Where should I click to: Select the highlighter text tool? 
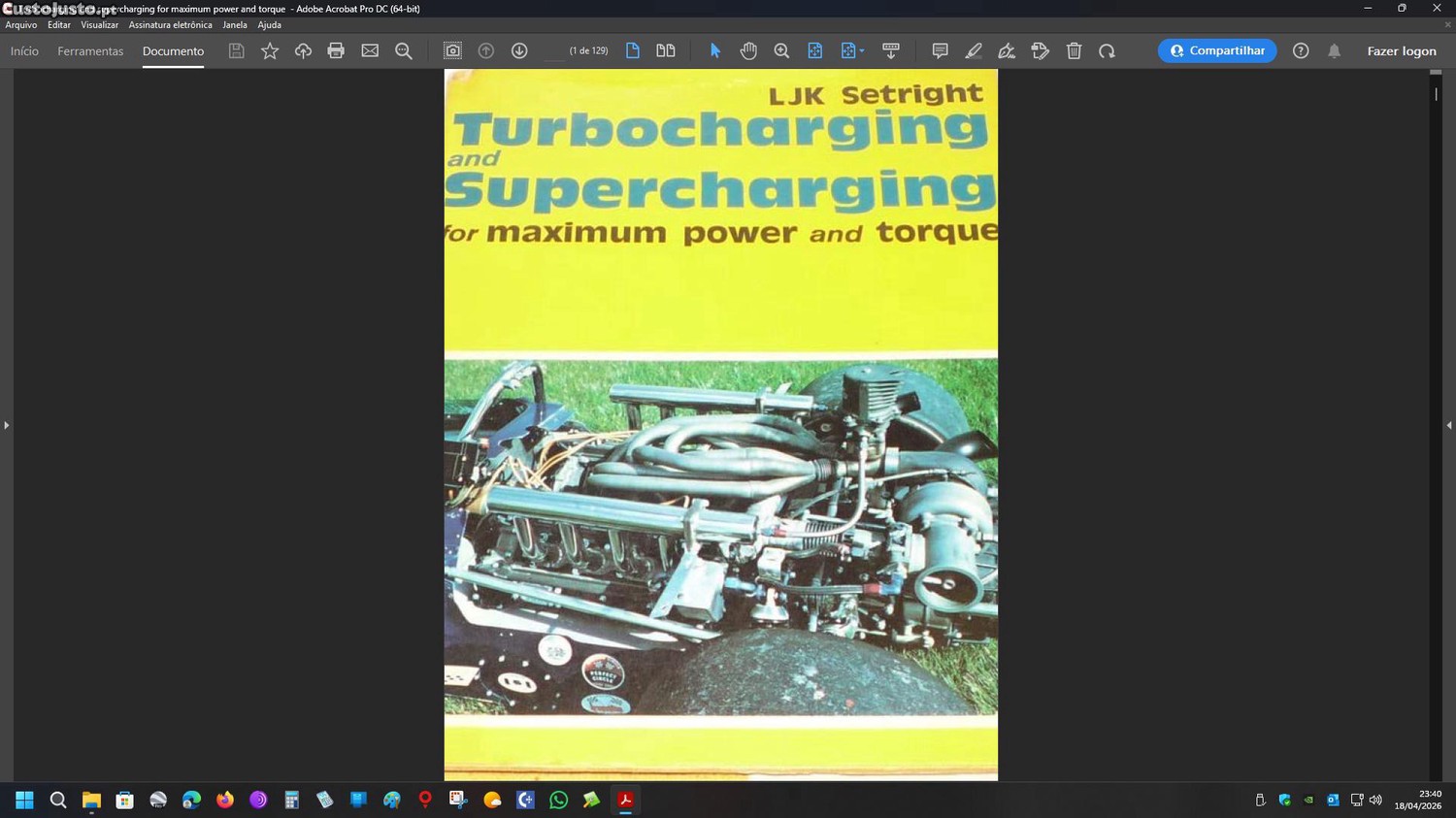click(x=974, y=50)
